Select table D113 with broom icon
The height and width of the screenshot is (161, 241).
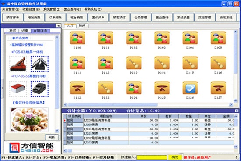tap(134, 63)
